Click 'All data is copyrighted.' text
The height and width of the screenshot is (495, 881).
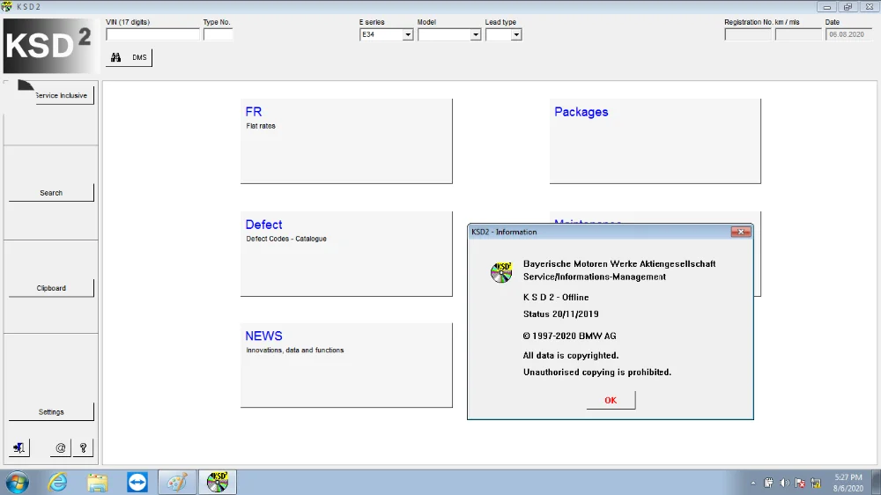(571, 355)
